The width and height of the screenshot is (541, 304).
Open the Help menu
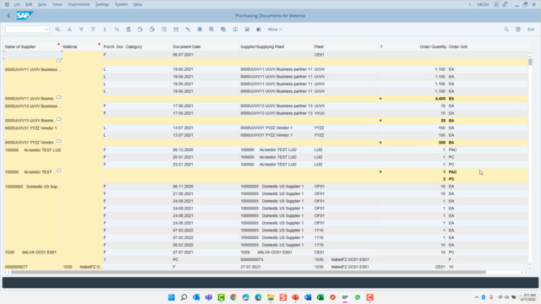click(138, 4)
